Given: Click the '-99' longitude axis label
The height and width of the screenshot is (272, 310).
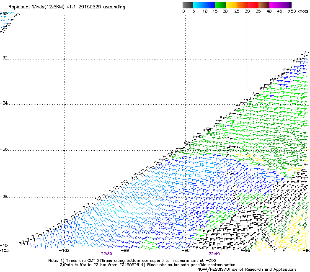Looking at the screenshot, I should point(125,251).
